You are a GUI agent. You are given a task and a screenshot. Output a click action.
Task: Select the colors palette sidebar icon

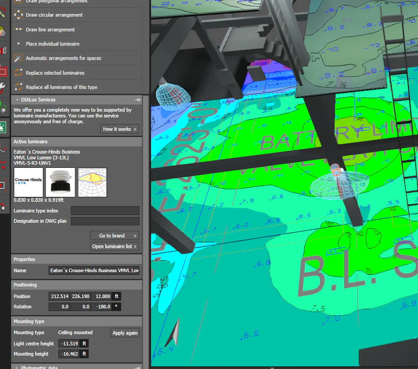point(2,31)
